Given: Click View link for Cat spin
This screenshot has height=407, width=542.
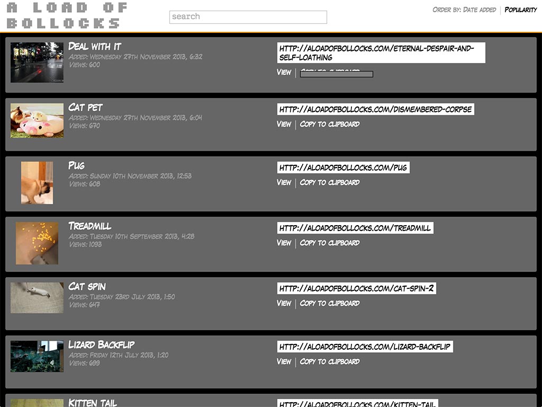Looking at the screenshot, I should click(284, 303).
